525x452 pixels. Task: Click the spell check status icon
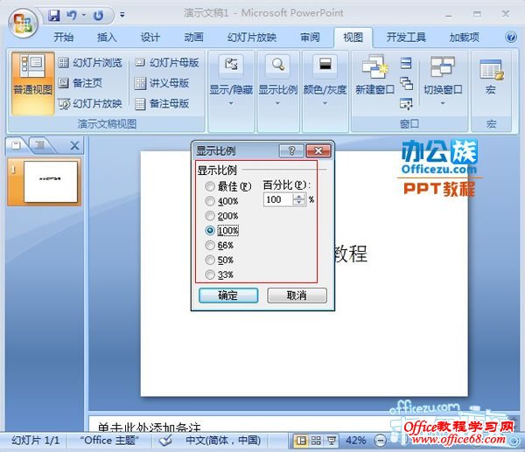coord(165,441)
